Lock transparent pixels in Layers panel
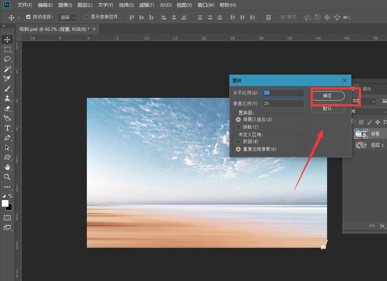The height and width of the screenshot is (281, 387). 361,122
